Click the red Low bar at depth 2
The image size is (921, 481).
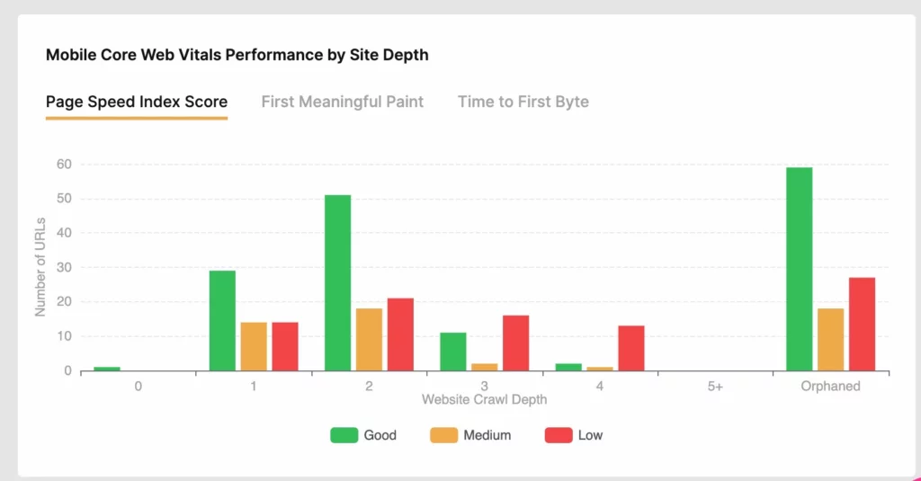coord(400,334)
